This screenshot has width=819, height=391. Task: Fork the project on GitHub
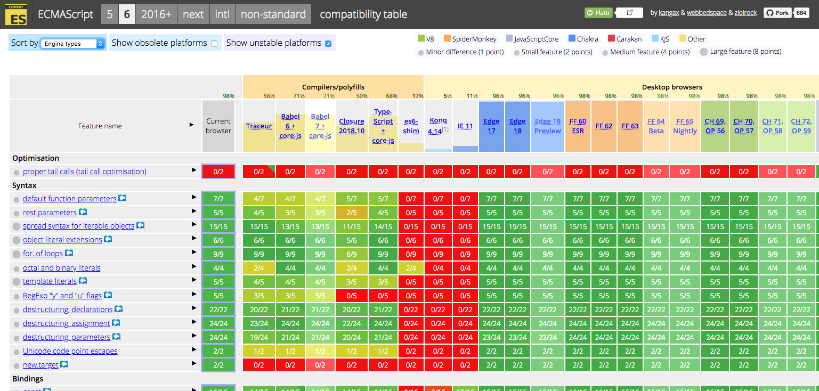click(x=778, y=13)
